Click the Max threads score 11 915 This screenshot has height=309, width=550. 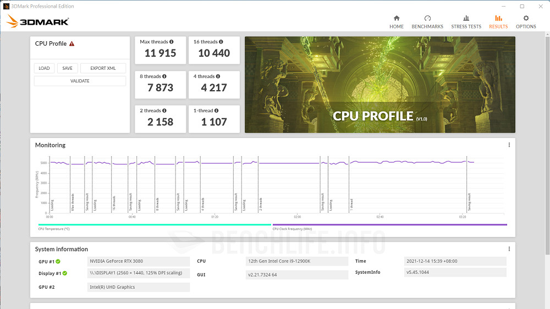tap(160, 53)
